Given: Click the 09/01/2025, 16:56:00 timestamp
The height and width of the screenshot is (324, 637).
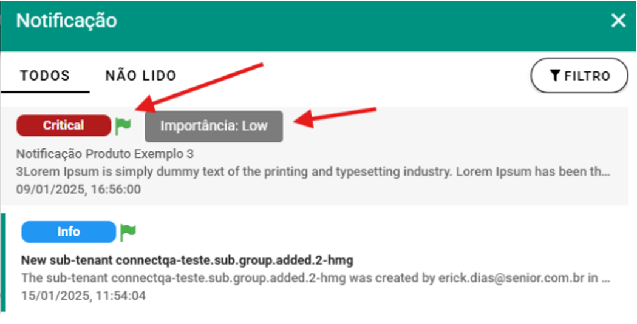Looking at the screenshot, I should pyautogui.click(x=79, y=189).
